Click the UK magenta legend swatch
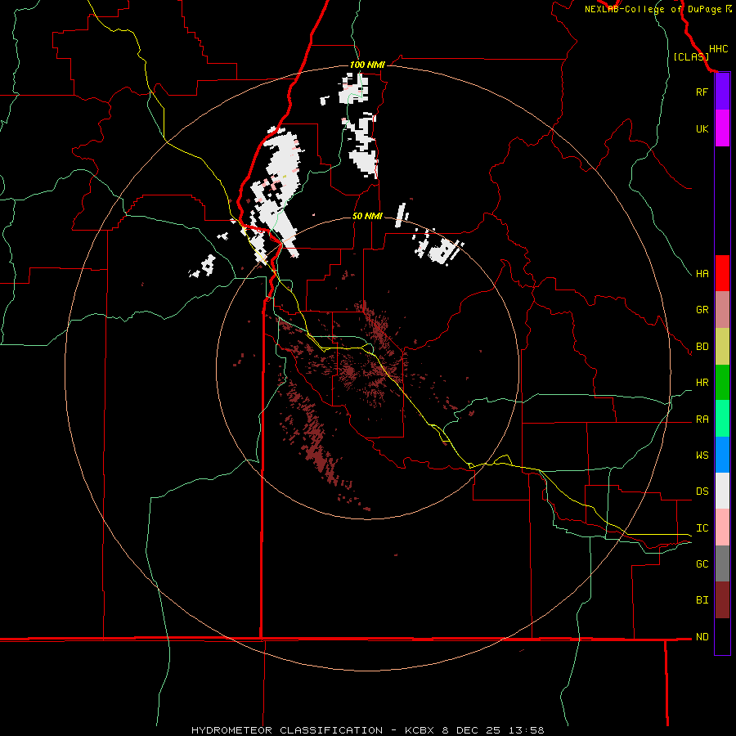 coord(722,128)
